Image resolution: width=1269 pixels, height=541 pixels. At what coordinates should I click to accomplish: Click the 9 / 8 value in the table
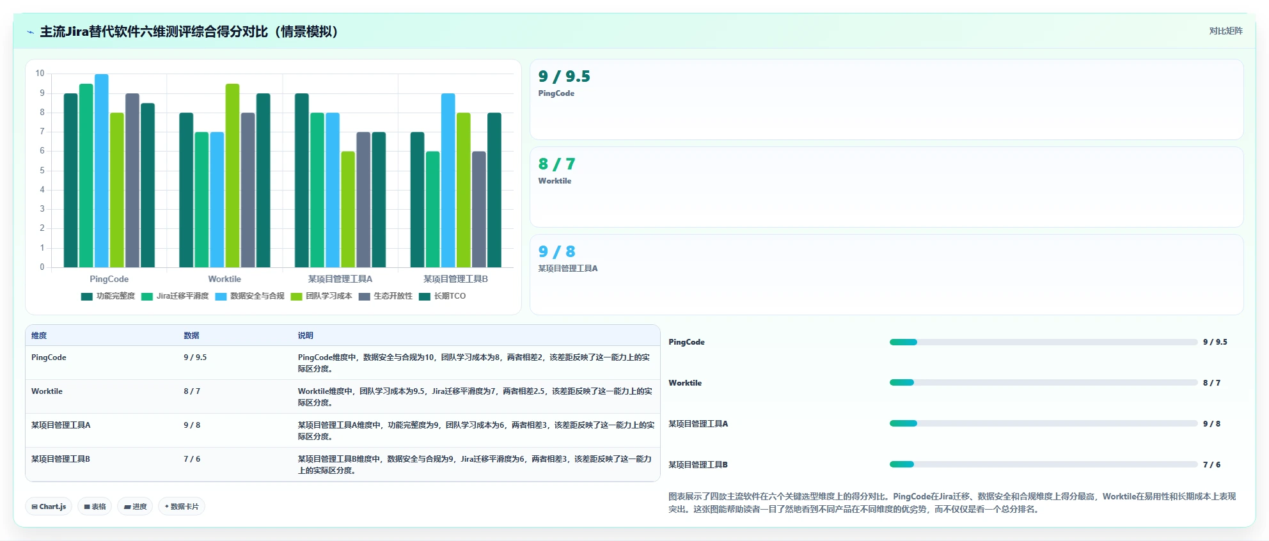[192, 425]
